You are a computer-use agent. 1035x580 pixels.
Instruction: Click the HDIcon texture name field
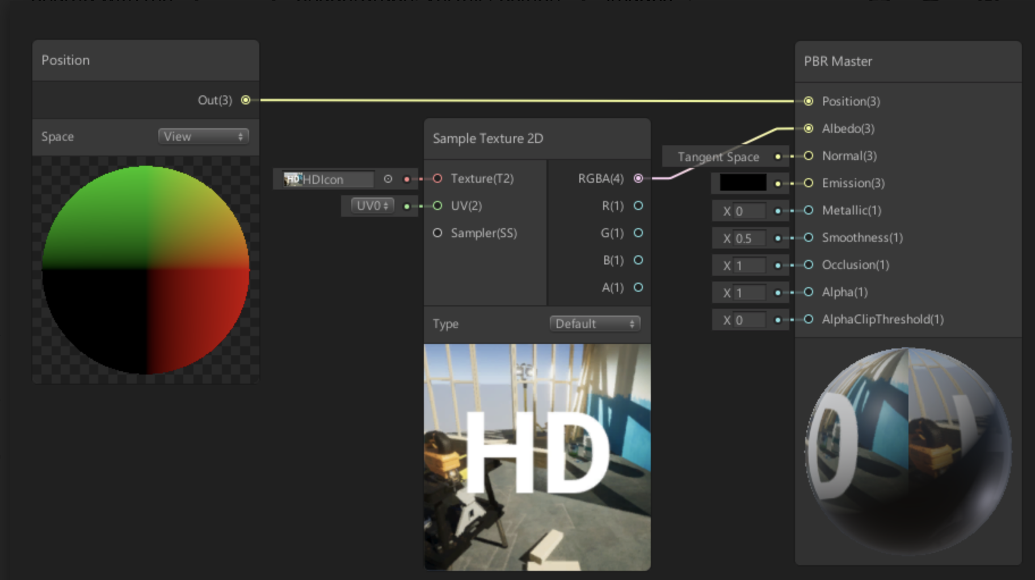[329, 179]
